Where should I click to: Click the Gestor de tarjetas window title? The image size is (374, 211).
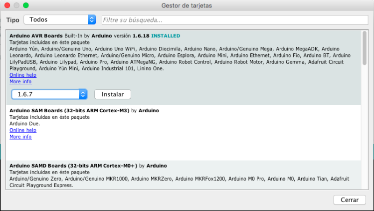point(187,5)
